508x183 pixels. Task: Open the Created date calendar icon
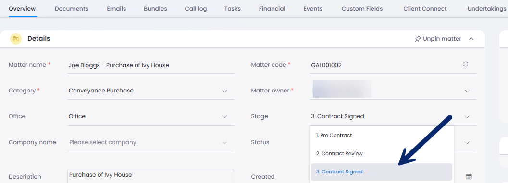tap(469, 177)
